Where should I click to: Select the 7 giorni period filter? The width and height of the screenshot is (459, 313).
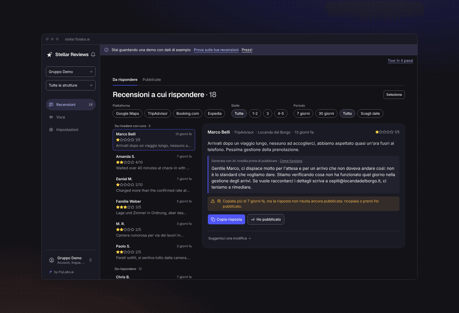coord(303,113)
